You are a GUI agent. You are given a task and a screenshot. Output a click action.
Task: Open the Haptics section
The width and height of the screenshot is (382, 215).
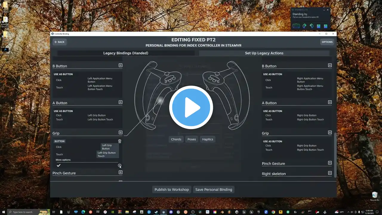208,139
